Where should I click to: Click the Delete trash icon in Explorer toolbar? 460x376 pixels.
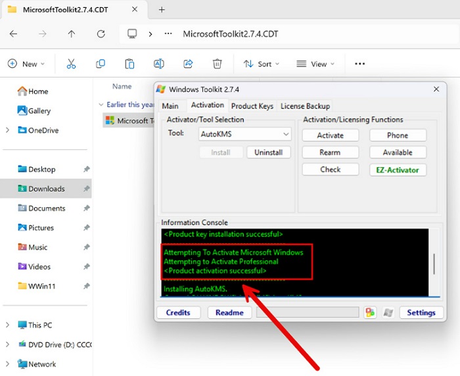tap(217, 64)
